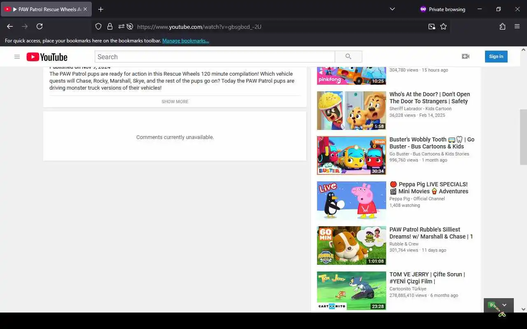Open the TOM VE JERRY thumbnail
Image resolution: width=527 pixels, height=329 pixels.
[x=352, y=291]
